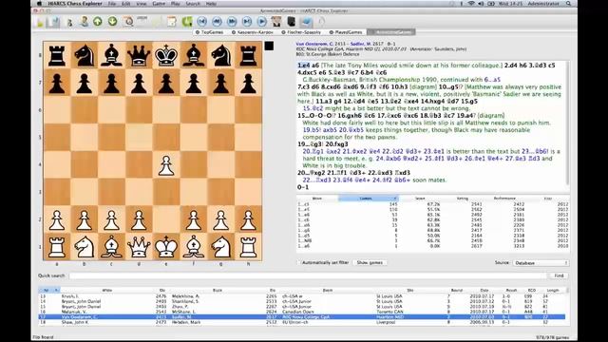Sort the game list by Date column
Screen dimensions: 608x342
click(484, 290)
